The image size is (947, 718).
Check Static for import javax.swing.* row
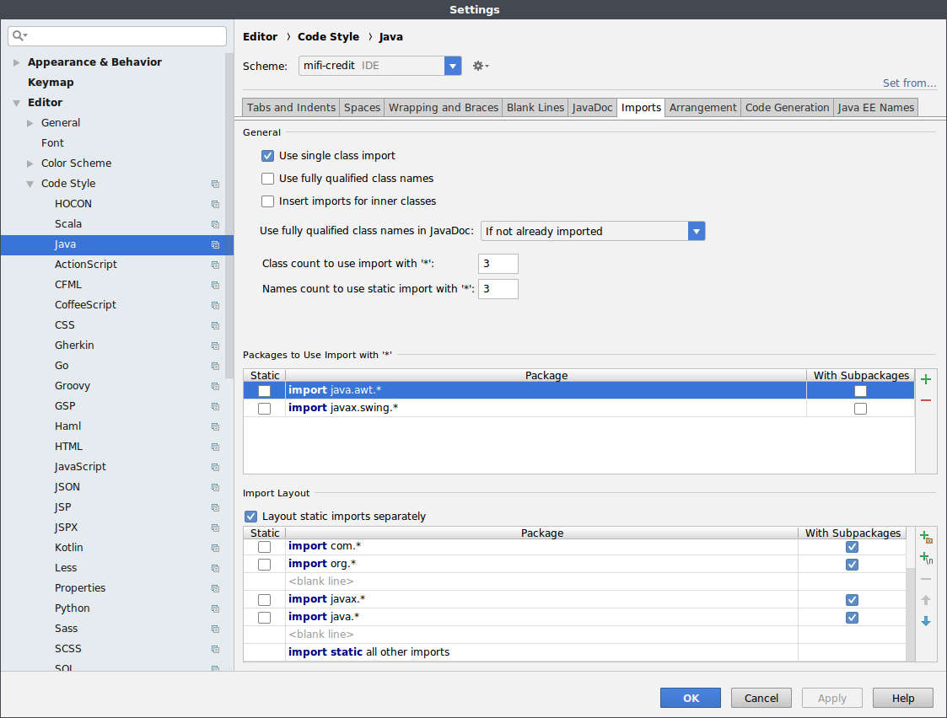click(264, 409)
